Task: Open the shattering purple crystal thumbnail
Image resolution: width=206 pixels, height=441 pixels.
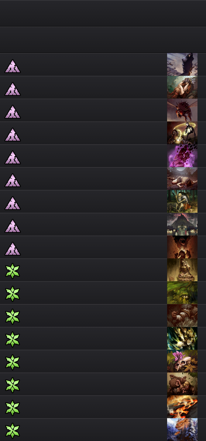Action: 182,156
